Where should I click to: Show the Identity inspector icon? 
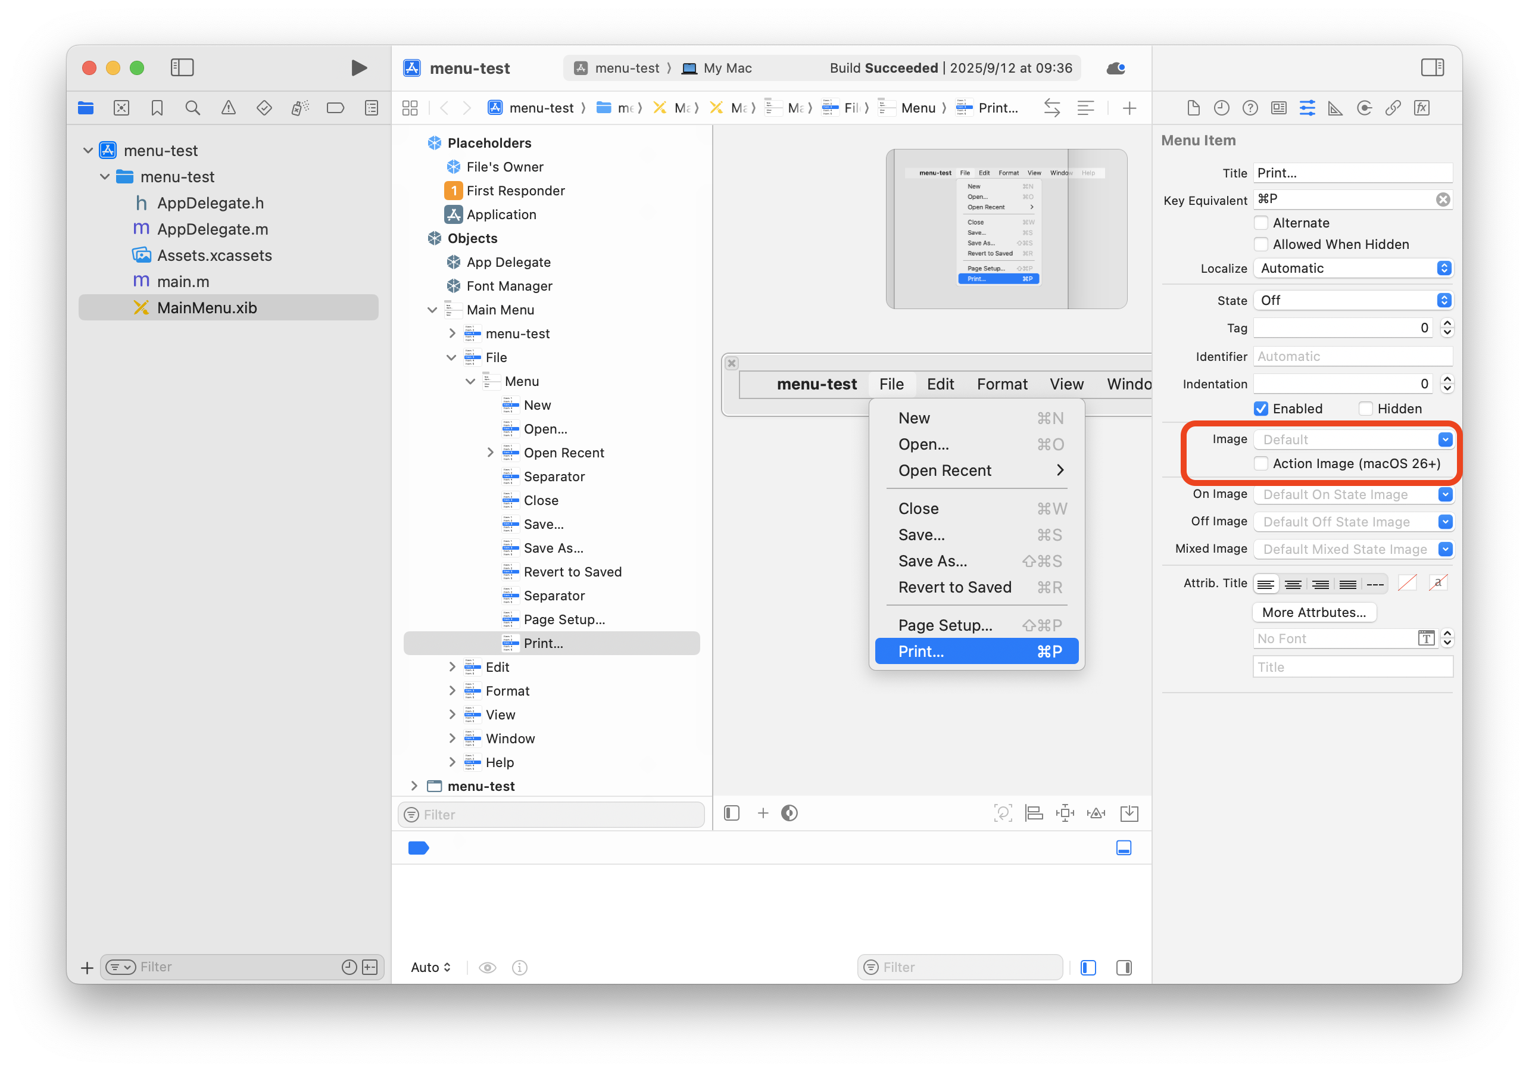[1278, 108]
